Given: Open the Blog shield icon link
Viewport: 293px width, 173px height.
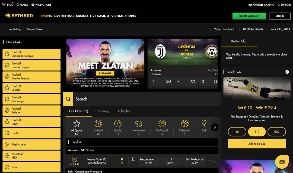Looking at the screenshot, I should [4, 5].
